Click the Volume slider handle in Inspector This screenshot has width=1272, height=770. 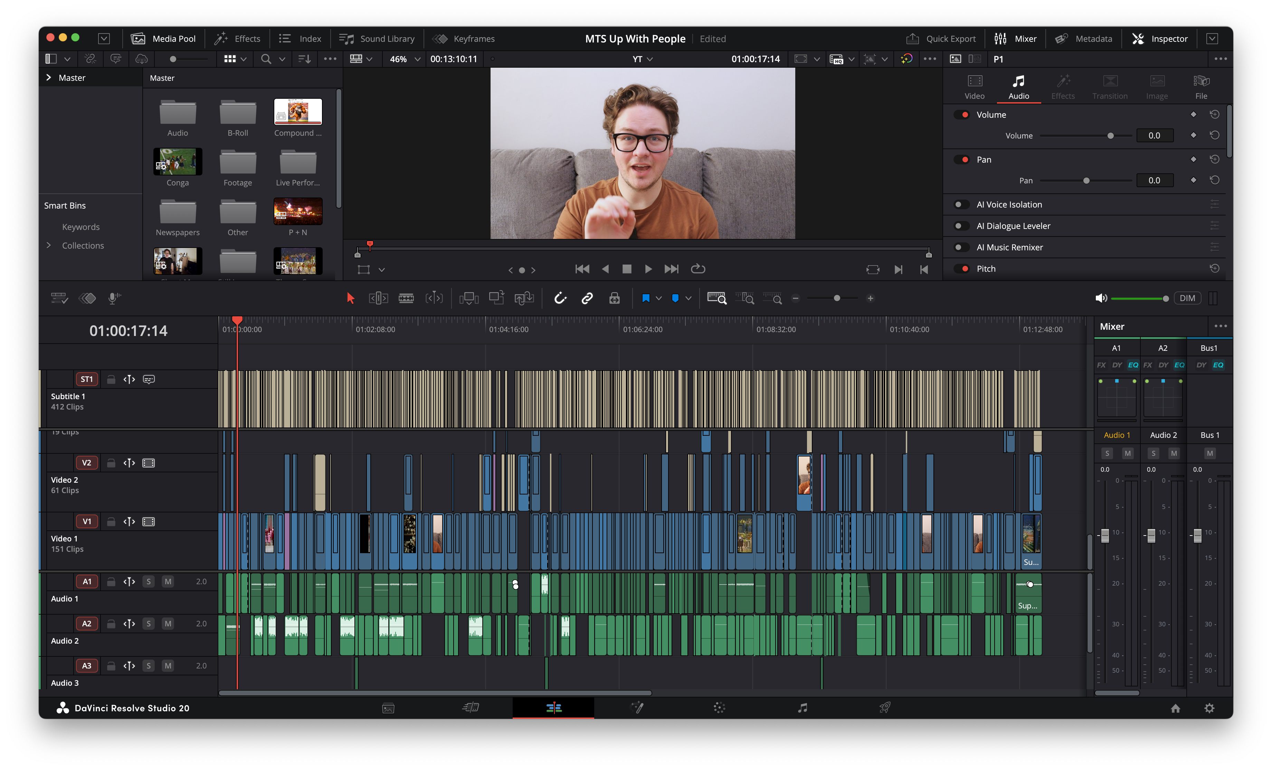click(1110, 136)
